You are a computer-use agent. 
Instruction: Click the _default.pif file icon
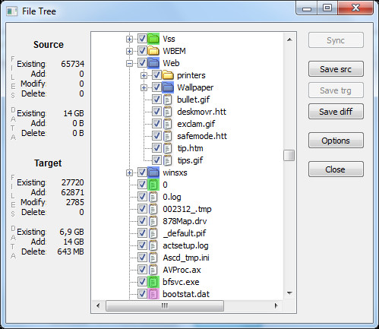tap(153, 233)
